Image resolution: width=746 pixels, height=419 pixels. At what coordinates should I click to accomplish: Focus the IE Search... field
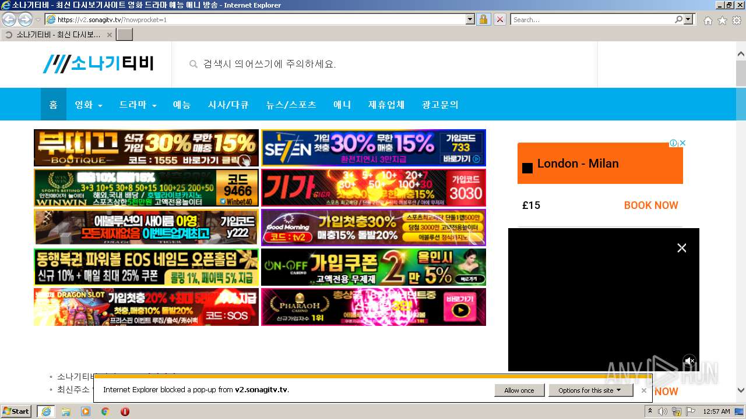tap(592, 19)
